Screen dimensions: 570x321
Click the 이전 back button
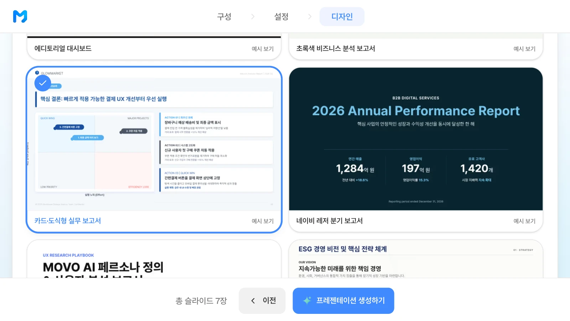(262, 301)
